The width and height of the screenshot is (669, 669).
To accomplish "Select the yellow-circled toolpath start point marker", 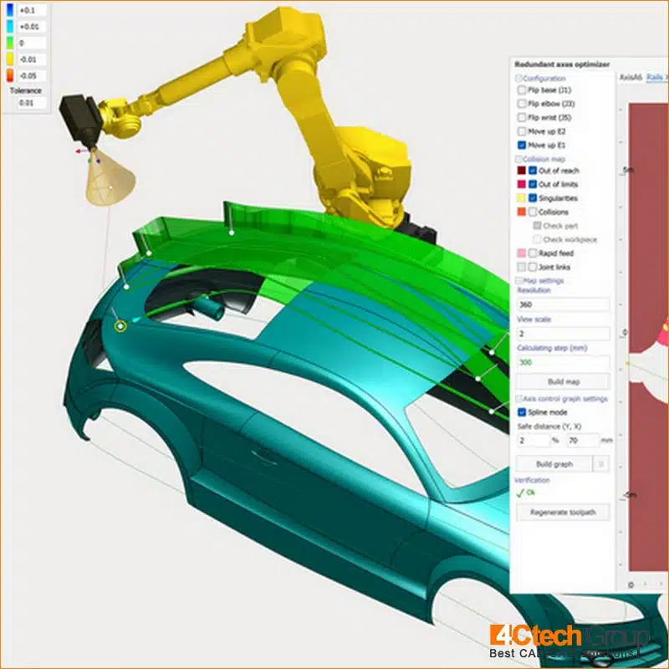I will coord(120,326).
